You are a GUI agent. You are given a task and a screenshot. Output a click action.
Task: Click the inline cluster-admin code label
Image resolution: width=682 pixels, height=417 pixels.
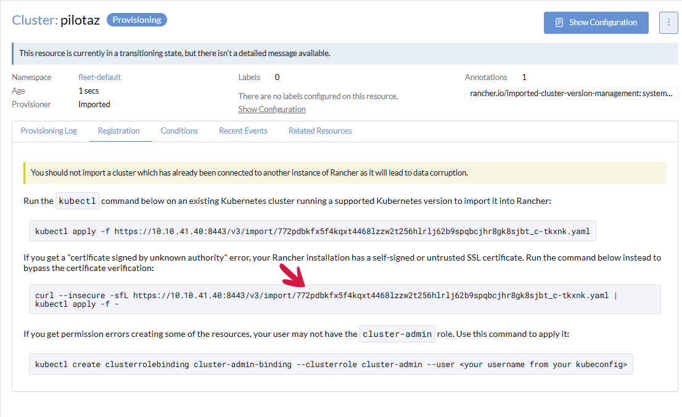tap(397, 334)
